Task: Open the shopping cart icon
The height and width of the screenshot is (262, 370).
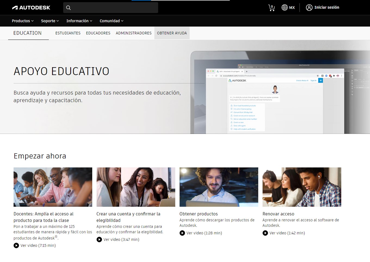Action: (272, 8)
